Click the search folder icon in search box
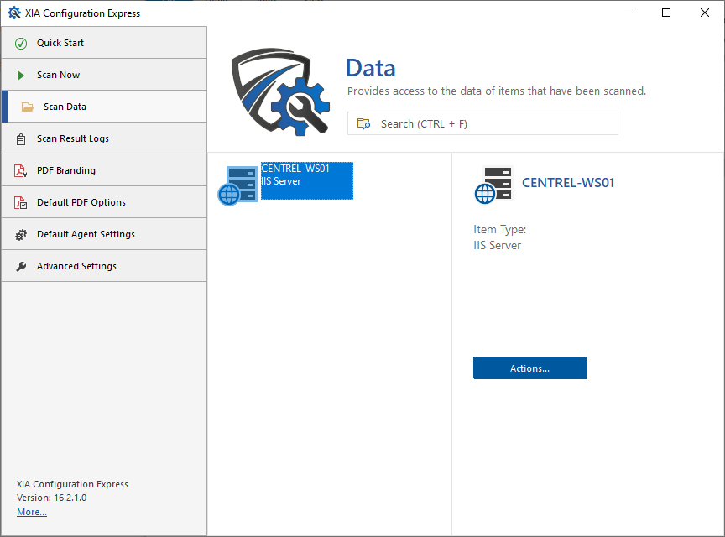Screen dimensions: 725x537 tap(363, 123)
